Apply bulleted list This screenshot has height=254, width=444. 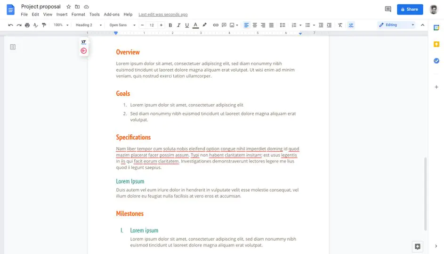click(x=307, y=25)
